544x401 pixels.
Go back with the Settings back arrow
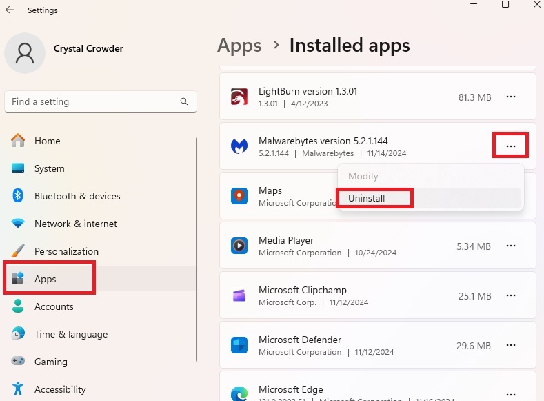10,10
